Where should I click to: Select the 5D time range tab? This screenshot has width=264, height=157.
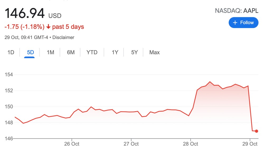click(31, 52)
